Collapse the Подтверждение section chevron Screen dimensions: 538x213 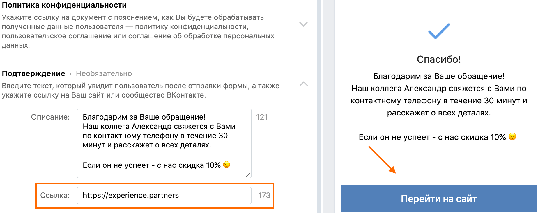click(x=304, y=84)
